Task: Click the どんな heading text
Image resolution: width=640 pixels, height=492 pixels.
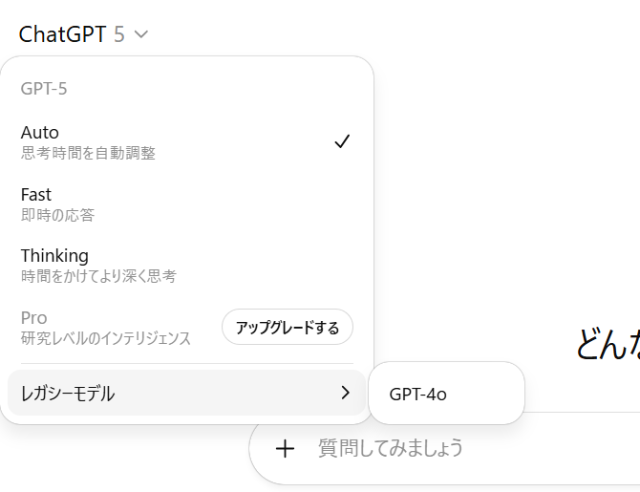Action: click(x=608, y=345)
